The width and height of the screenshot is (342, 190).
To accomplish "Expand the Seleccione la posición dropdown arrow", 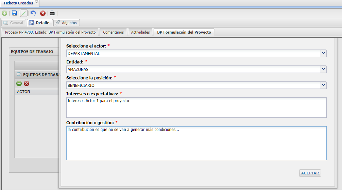I will click(x=323, y=85).
